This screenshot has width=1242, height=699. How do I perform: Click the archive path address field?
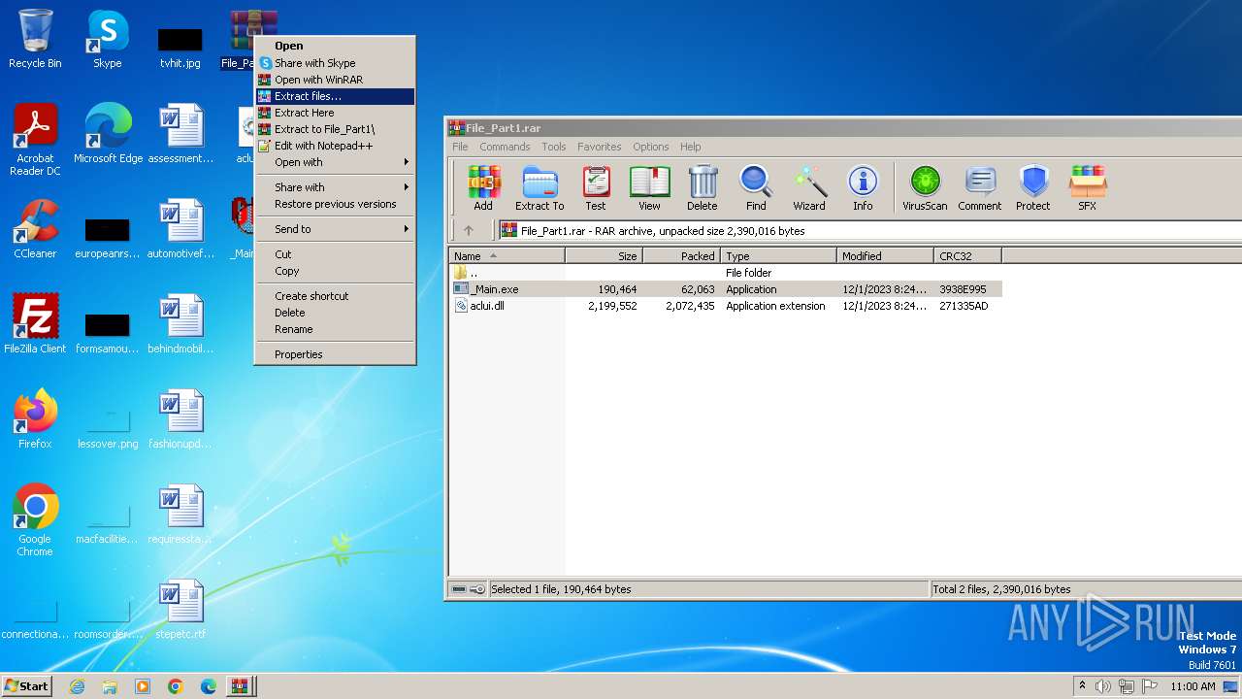tap(869, 231)
